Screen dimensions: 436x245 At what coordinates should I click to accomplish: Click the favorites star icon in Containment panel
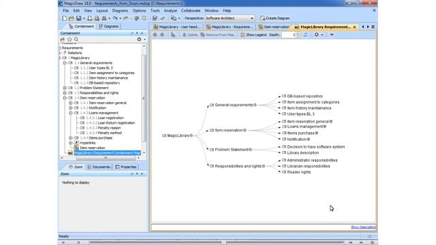click(69, 39)
